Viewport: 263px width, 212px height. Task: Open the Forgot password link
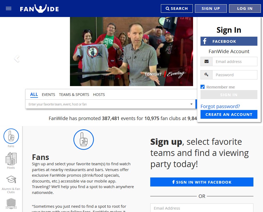(x=220, y=107)
